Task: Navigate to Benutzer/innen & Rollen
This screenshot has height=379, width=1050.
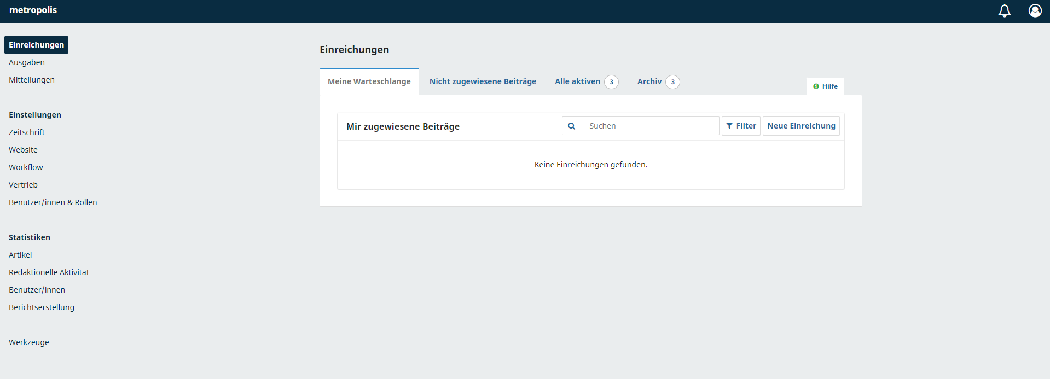Action: 53,202
